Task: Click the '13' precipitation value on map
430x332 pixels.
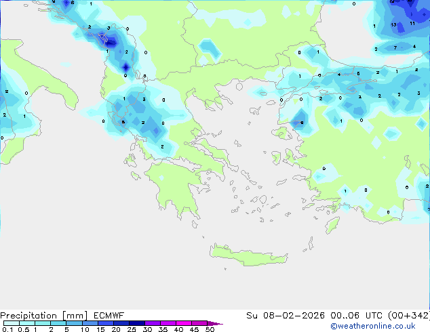Action: tap(393, 24)
